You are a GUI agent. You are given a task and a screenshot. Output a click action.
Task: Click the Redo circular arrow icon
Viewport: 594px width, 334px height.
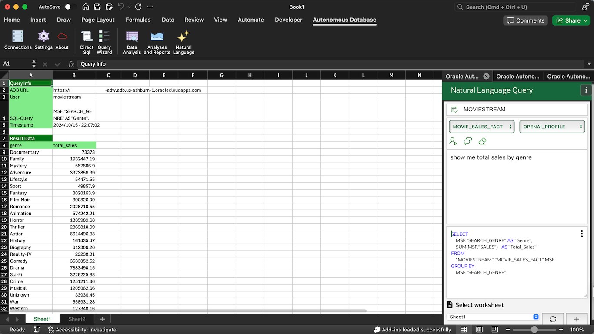coord(138,7)
